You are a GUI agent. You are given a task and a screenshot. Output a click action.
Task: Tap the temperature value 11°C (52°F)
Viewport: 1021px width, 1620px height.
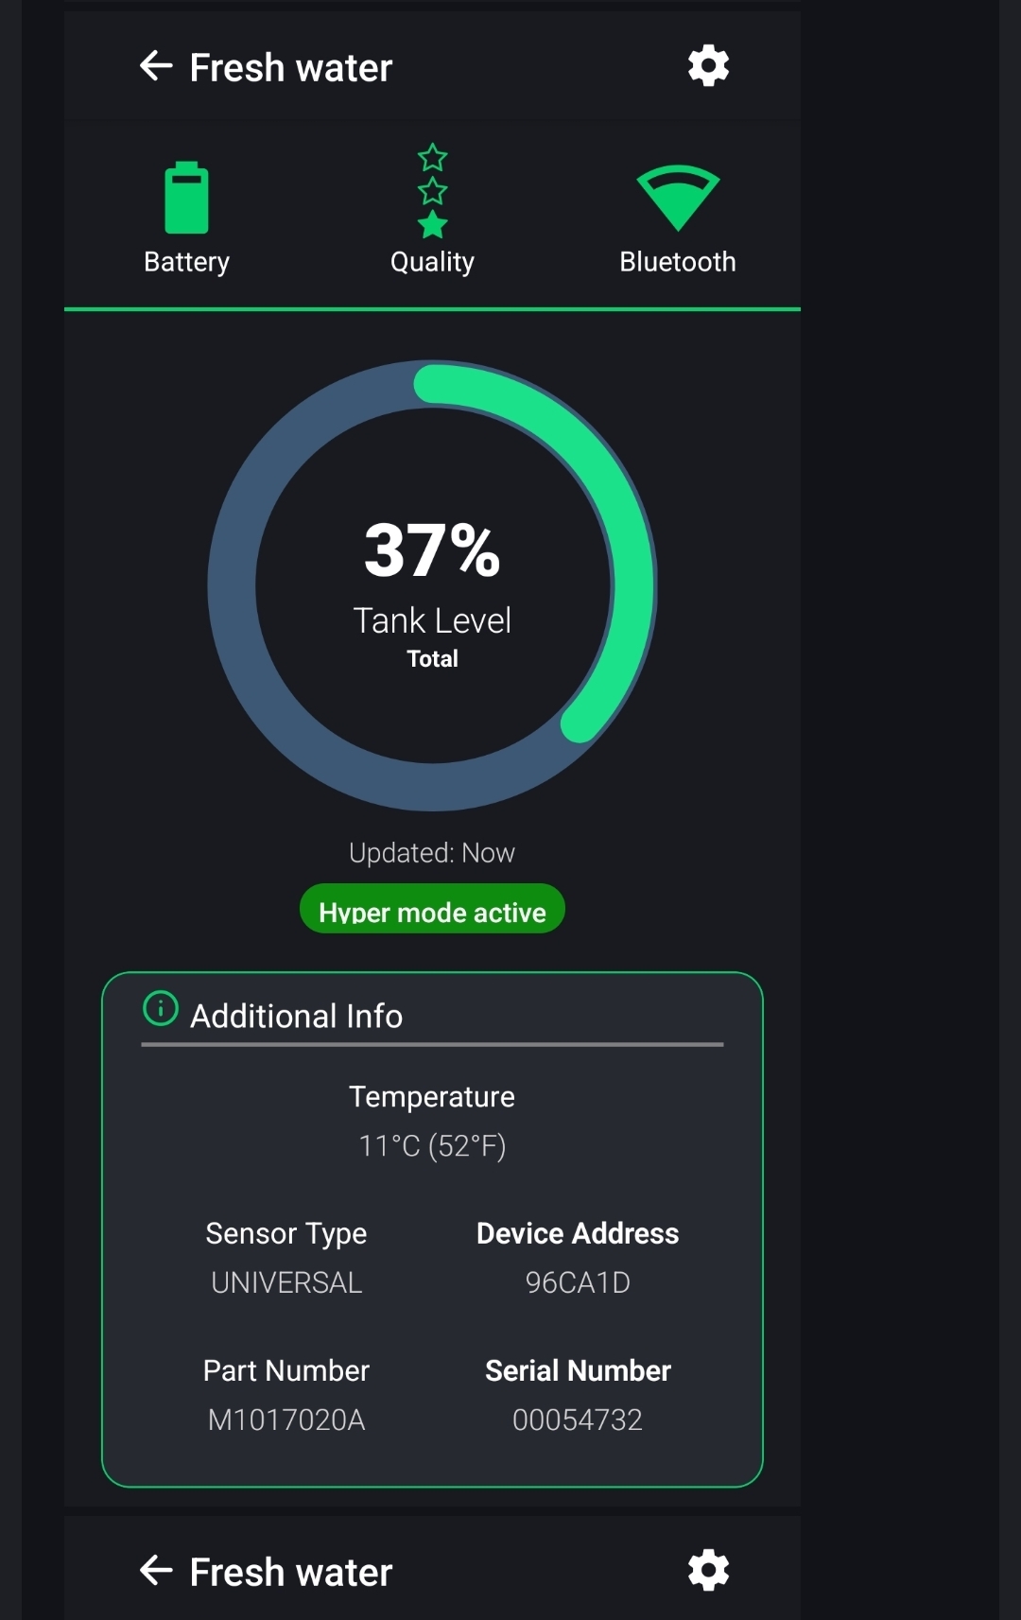coord(432,1146)
